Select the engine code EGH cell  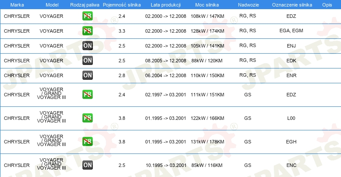coord(291,142)
